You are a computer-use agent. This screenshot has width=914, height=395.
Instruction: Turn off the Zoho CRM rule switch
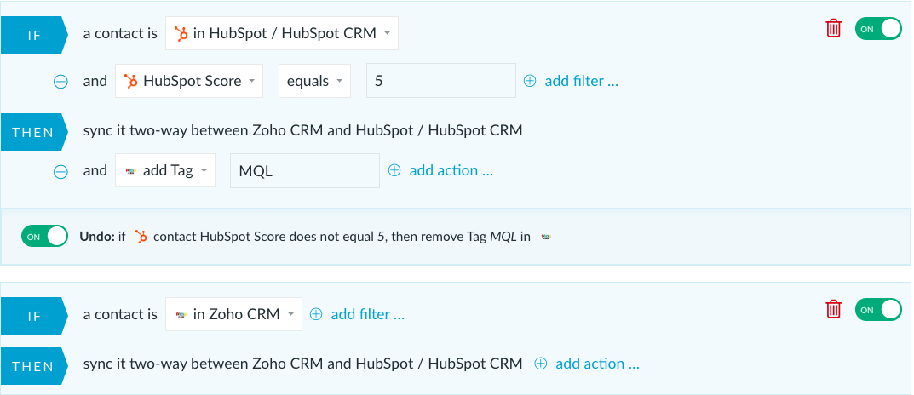tap(878, 309)
